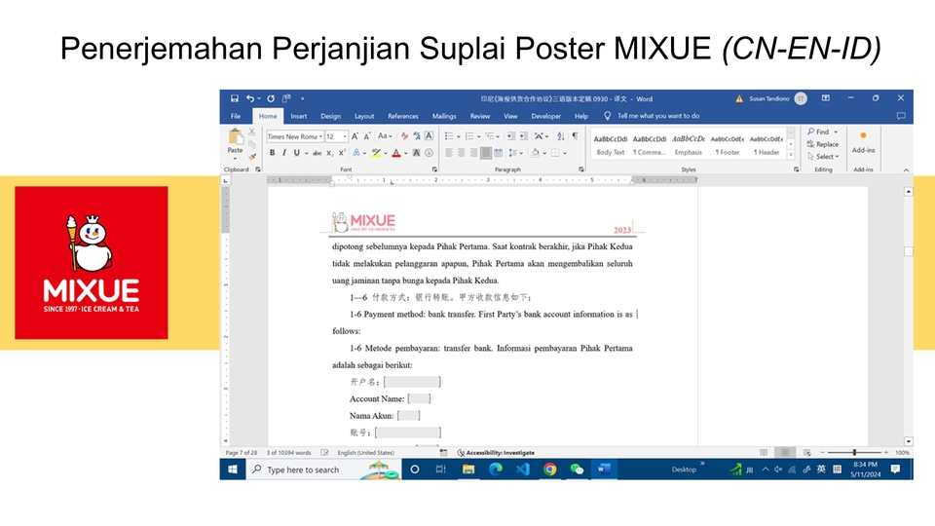Open bullets list dropdown arrow
This screenshot has height=526, width=935.
pyautogui.click(x=459, y=136)
